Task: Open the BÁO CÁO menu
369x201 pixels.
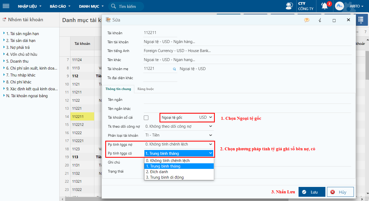Action: (60, 6)
